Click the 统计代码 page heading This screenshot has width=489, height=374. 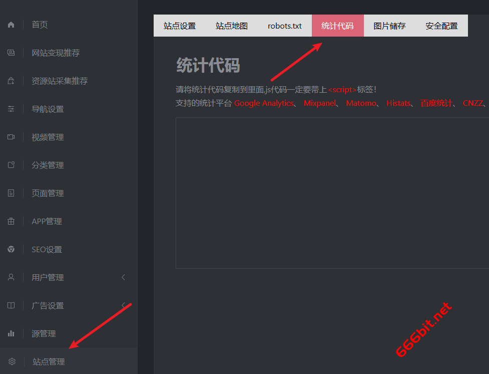(x=208, y=65)
